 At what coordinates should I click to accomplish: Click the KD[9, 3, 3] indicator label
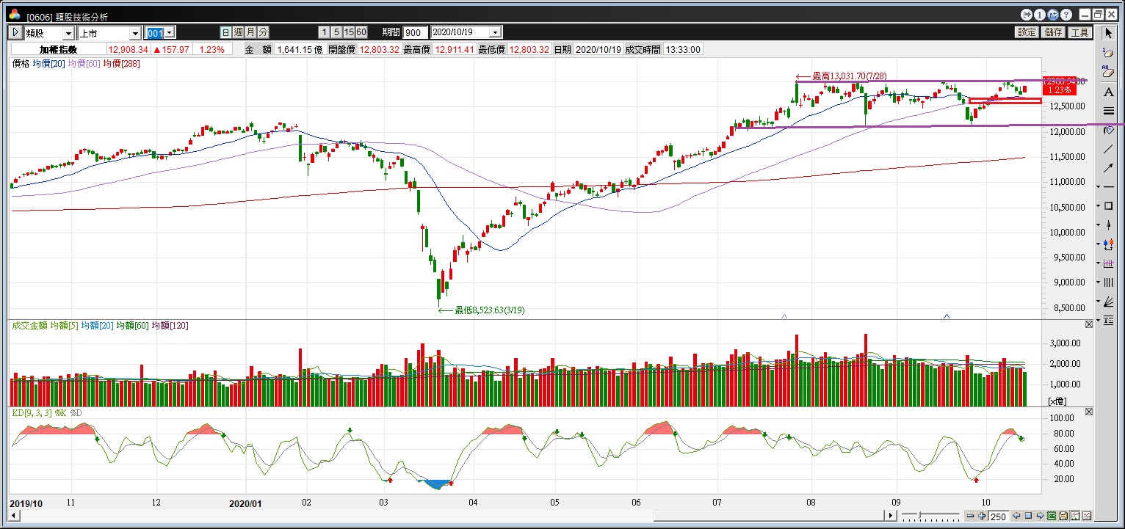coord(32,413)
